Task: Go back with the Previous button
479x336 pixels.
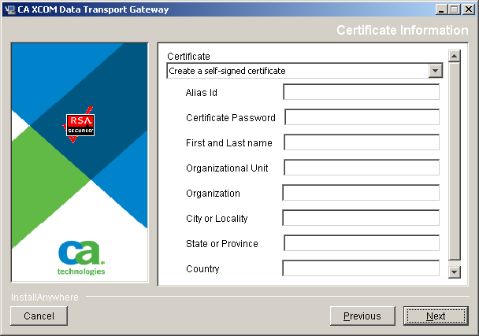Action: [x=362, y=316]
